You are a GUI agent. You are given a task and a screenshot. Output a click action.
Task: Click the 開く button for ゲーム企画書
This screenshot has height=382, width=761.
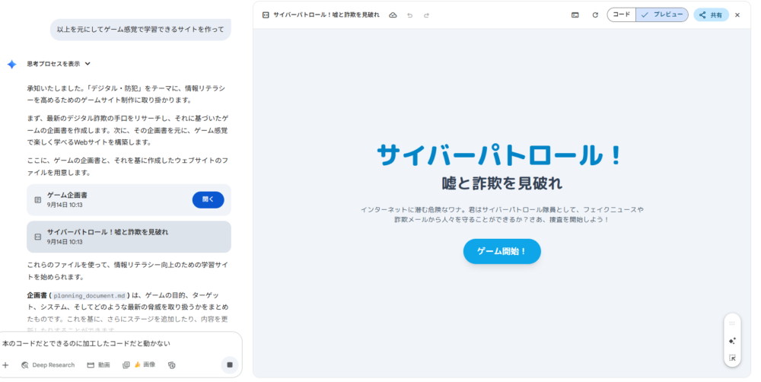tap(208, 199)
